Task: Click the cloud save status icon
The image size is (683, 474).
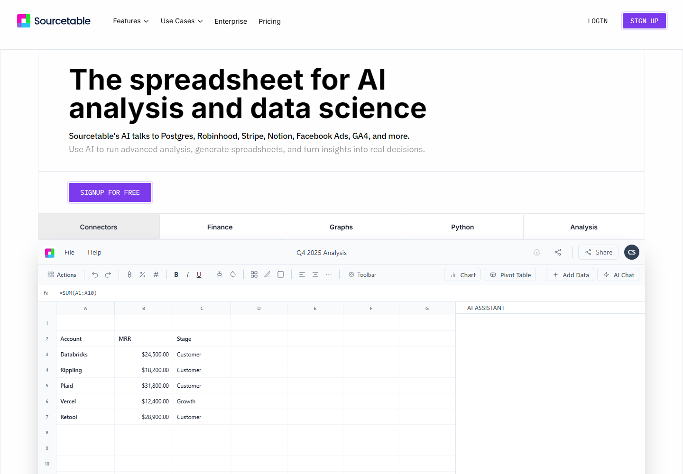Action: 537,253
